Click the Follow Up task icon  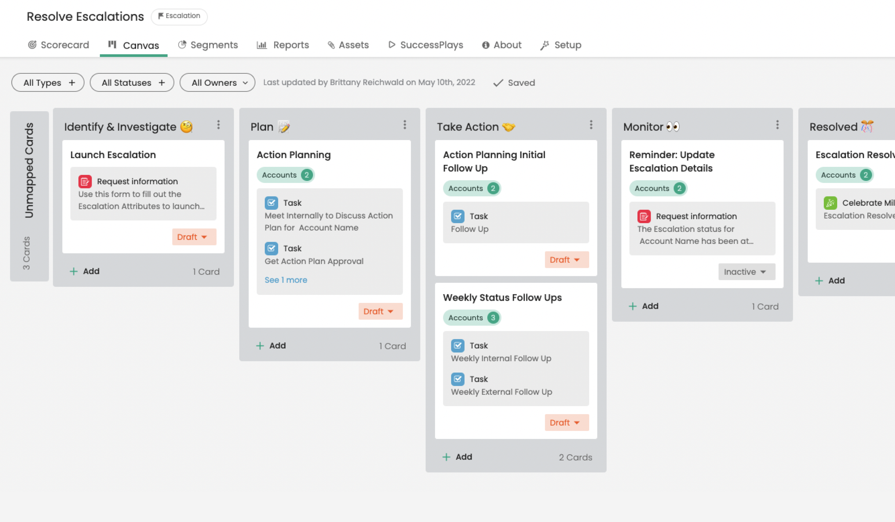(x=458, y=216)
